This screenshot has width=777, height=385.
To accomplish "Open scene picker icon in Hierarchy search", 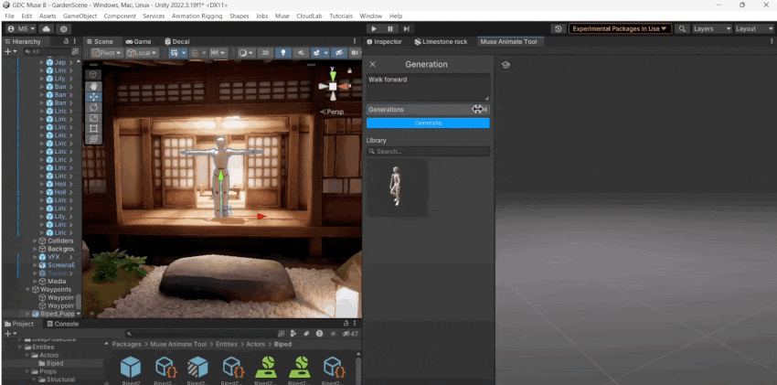I will pyautogui.click(x=75, y=51).
